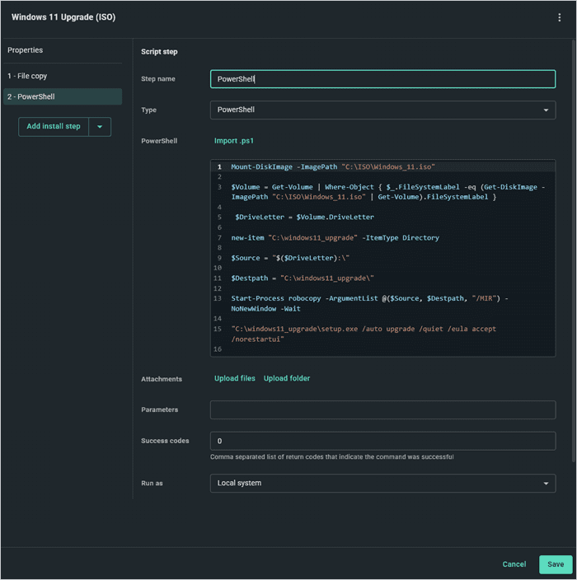Screen dimensions: 577x580
Task: Click the Save button
Action: point(556,564)
